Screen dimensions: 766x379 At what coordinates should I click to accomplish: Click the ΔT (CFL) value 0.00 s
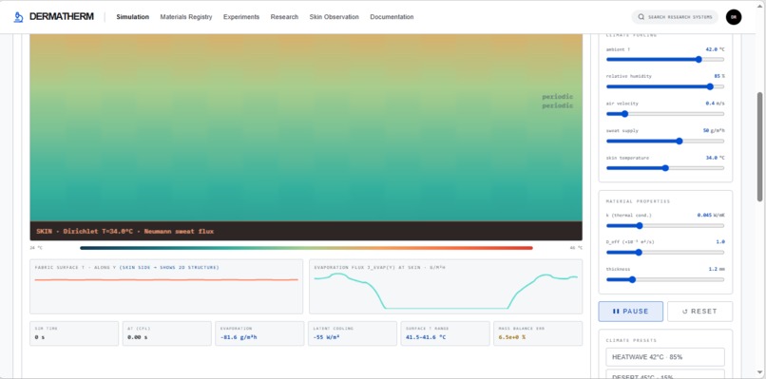[136, 337]
